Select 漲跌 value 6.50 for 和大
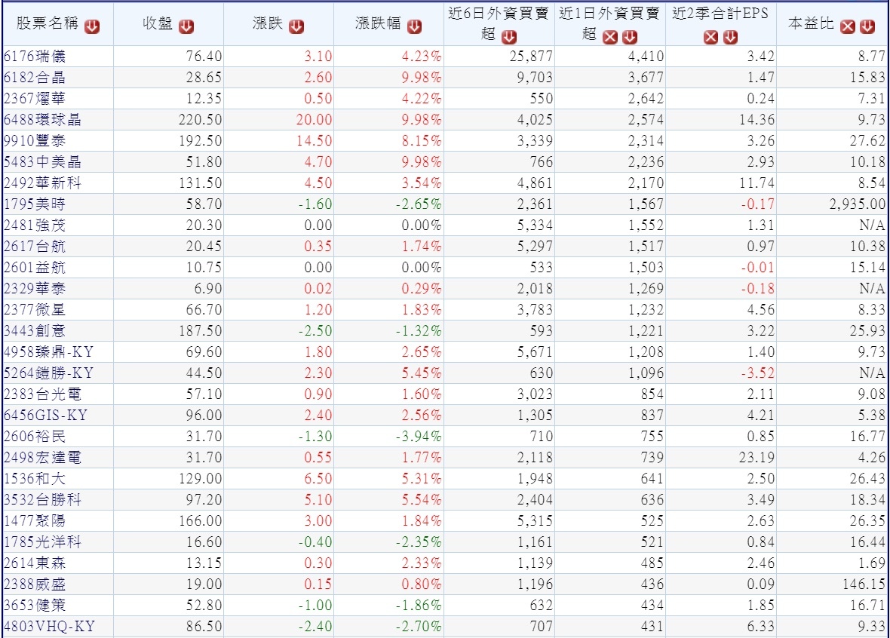Image resolution: width=890 pixels, height=638 pixels. click(318, 478)
